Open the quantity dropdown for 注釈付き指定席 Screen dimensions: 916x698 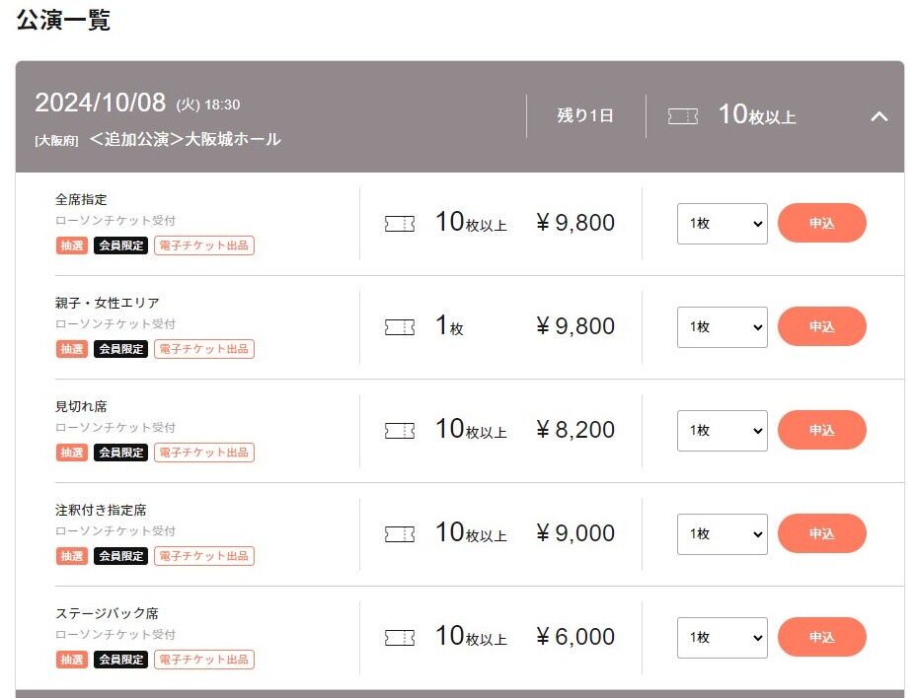click(x=722, y=534)
